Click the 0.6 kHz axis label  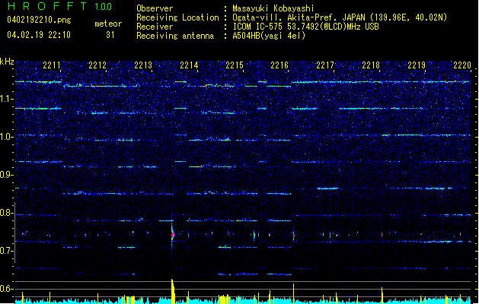coord(7,289)
